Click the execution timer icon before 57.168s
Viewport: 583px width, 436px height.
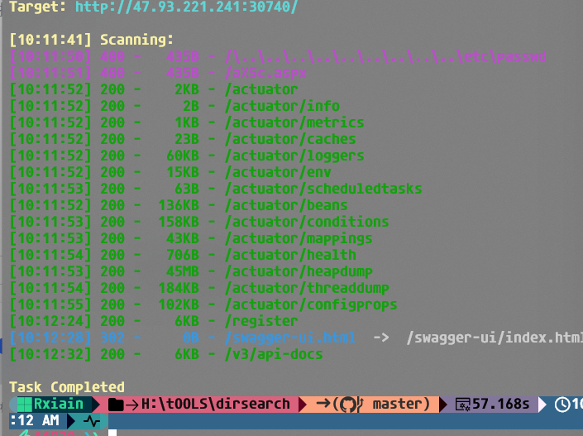(465, 405)
